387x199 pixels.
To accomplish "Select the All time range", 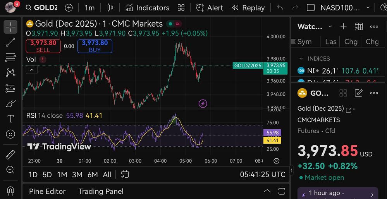I will (107, 175).
